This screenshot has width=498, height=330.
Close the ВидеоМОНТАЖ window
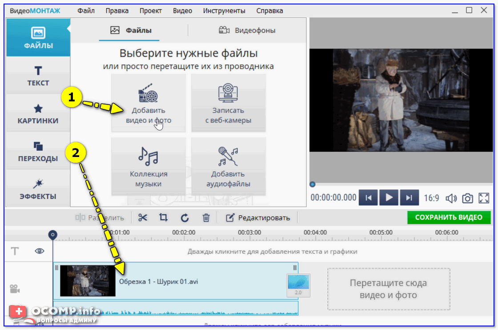[484, 11]
